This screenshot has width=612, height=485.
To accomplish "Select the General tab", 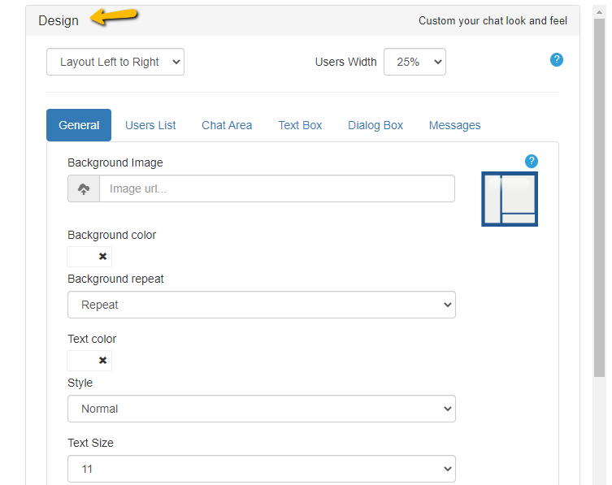I will click(x=79, y=125).
